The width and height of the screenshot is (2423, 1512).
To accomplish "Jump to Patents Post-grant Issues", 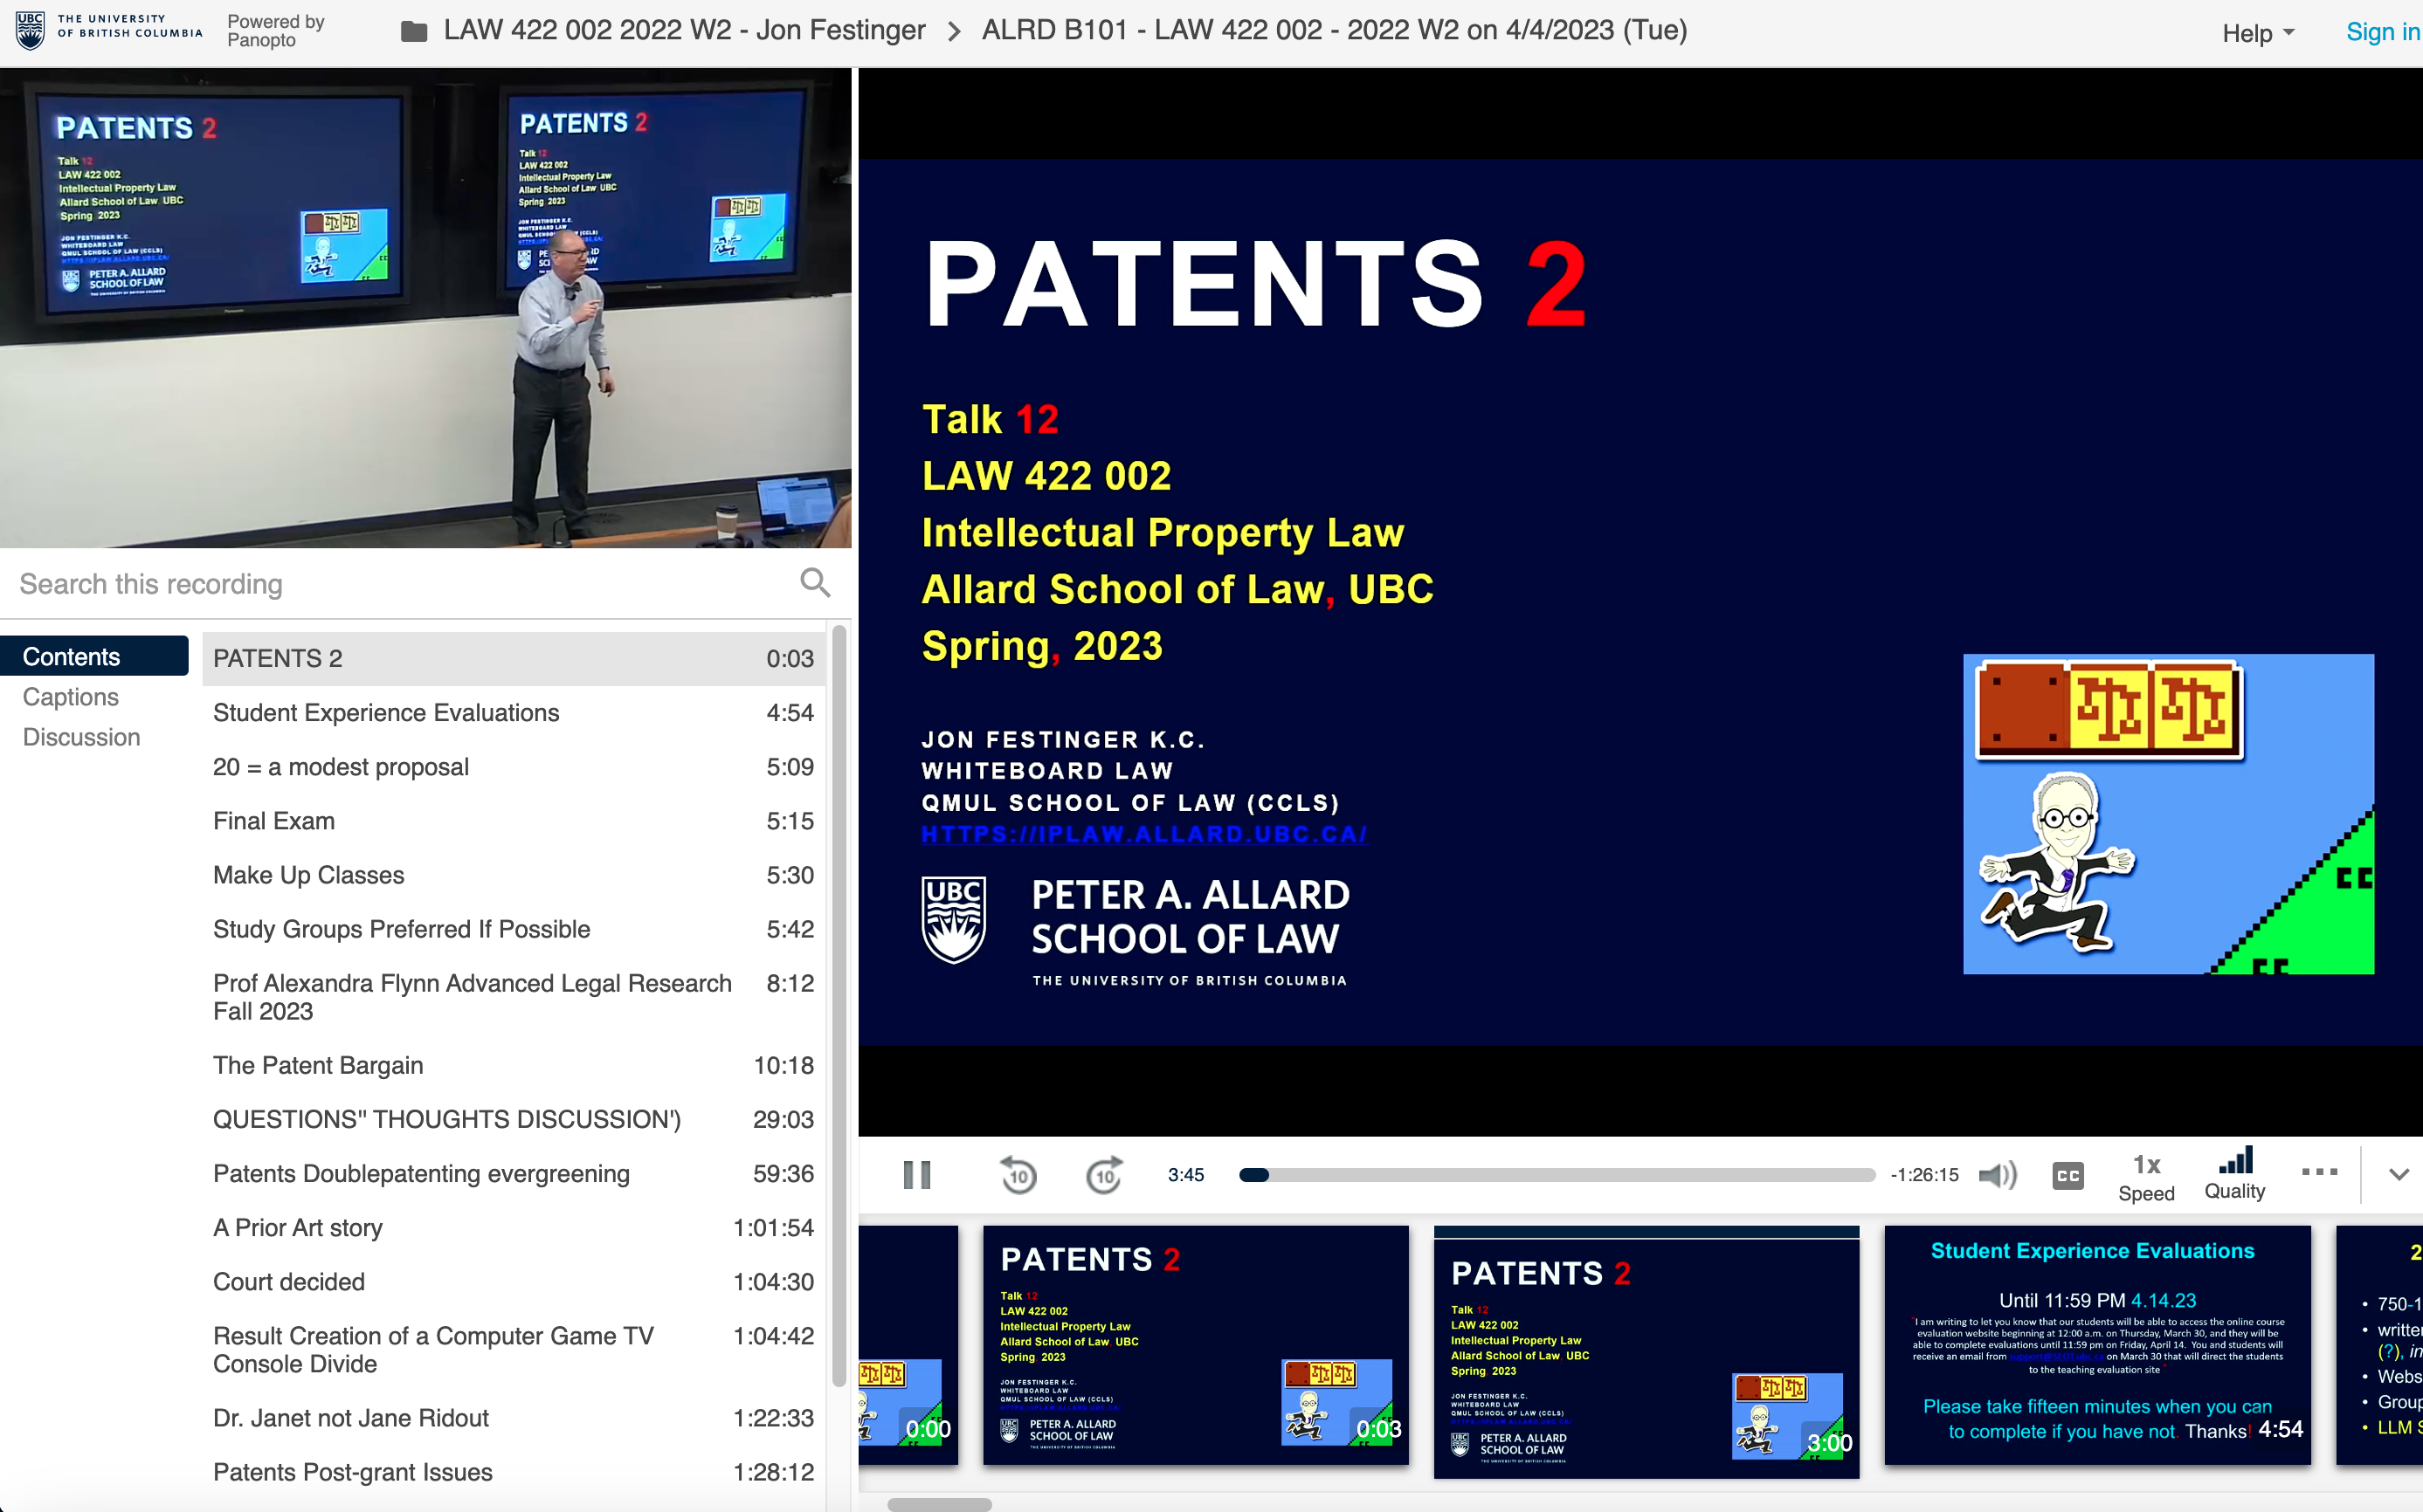I will pos(514,1472).
